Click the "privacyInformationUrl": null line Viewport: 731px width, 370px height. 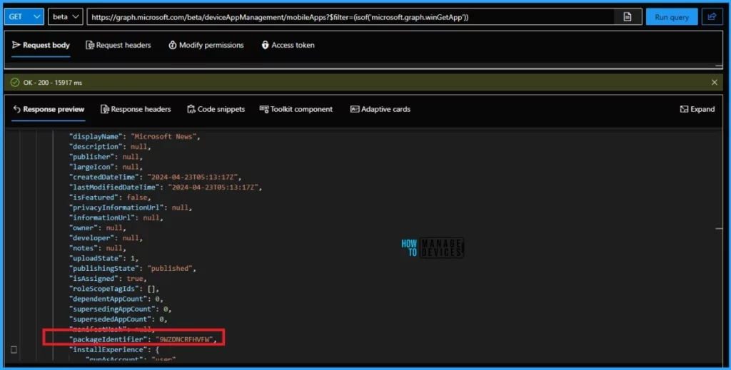(131, 207)
